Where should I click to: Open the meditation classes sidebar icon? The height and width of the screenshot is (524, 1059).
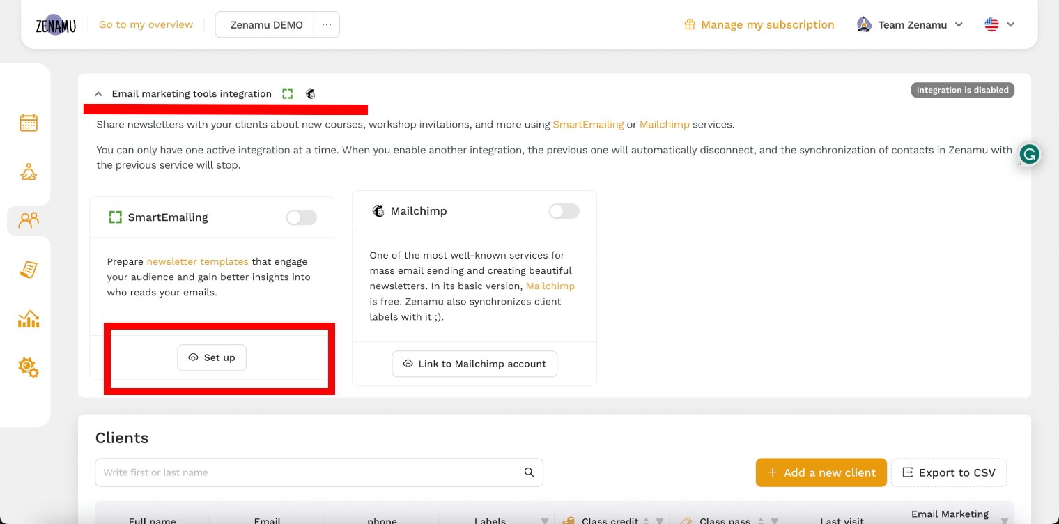coord(29,171)
